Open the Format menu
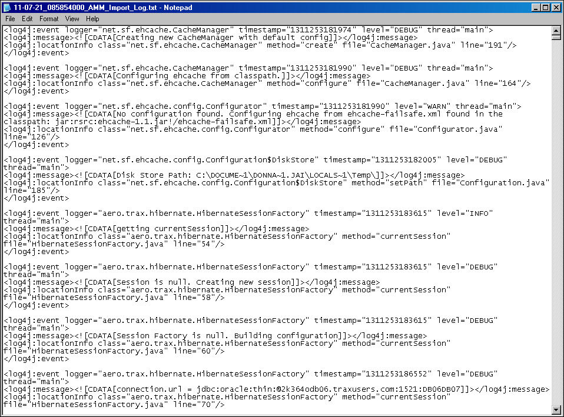Screen dimensions: 564x417 [x=48, y=19]
